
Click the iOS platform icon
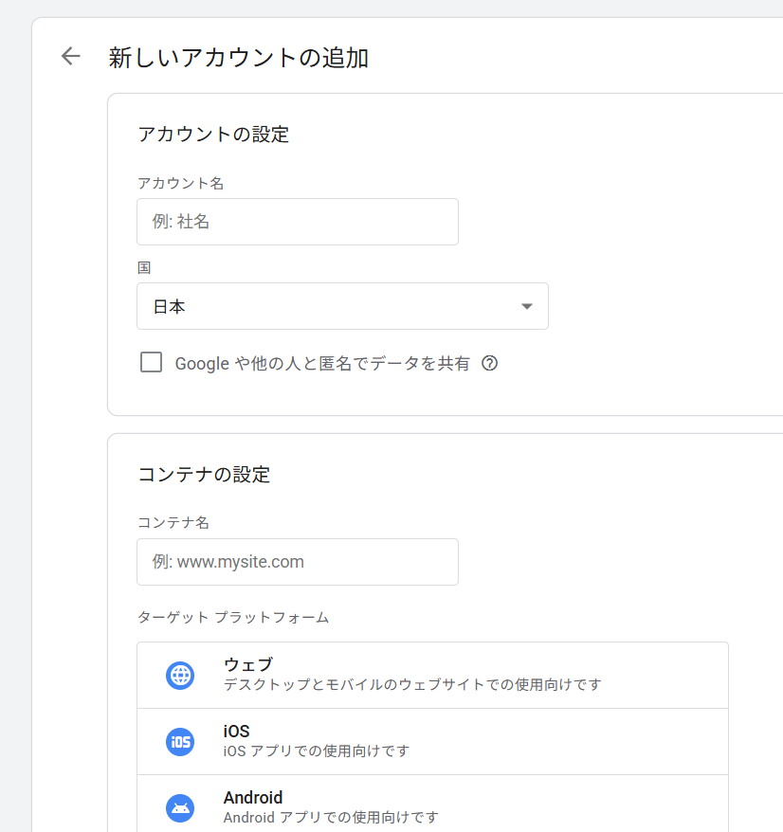point(180,742)
